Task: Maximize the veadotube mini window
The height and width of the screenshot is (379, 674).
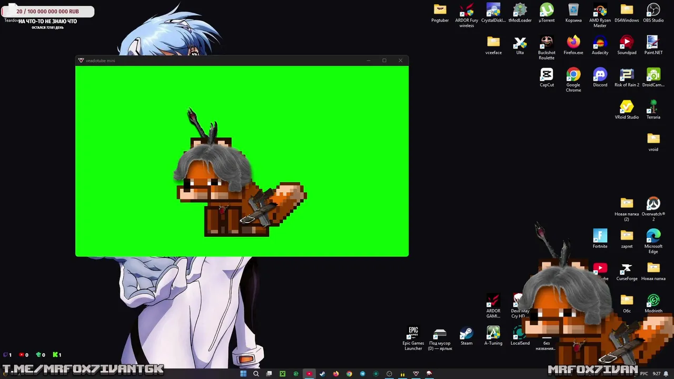Action: (384, 61)
